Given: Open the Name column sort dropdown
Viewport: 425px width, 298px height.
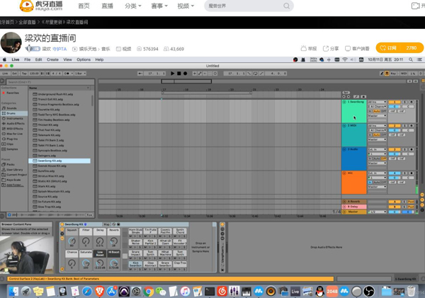Looking at the screenshot, I should point(88,88).
